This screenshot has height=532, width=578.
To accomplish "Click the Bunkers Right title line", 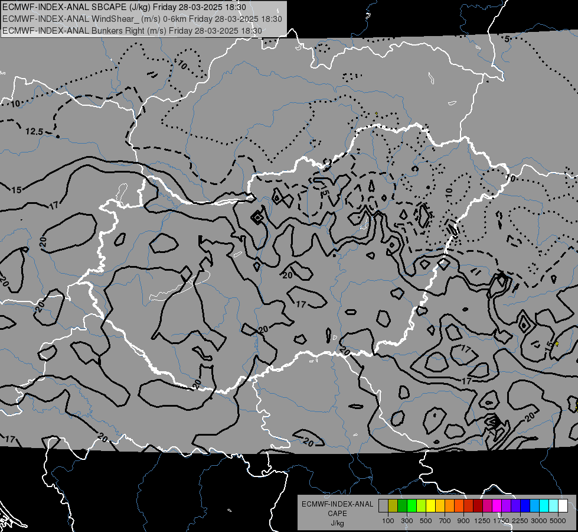I will click(132, 31).
